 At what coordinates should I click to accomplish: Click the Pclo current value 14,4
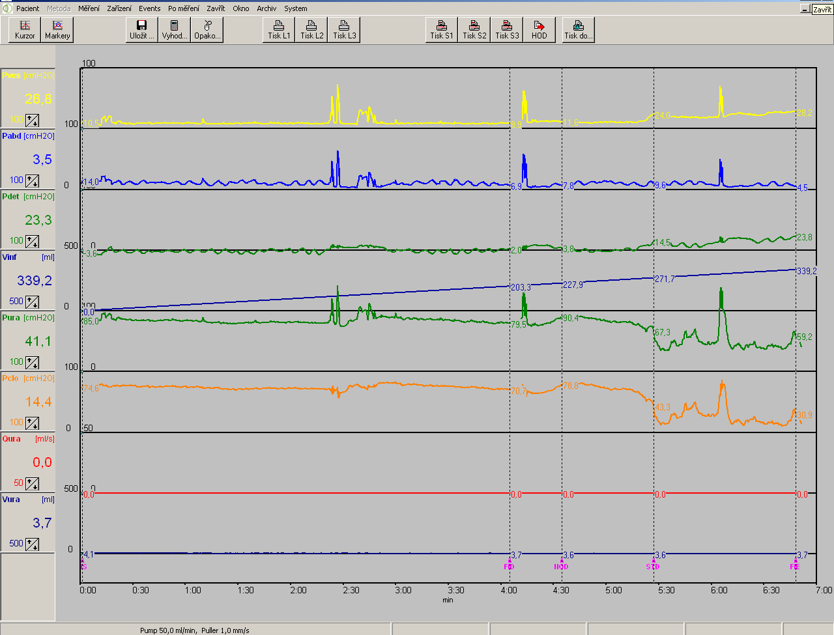pyautogui.click(x=38, y=402)
